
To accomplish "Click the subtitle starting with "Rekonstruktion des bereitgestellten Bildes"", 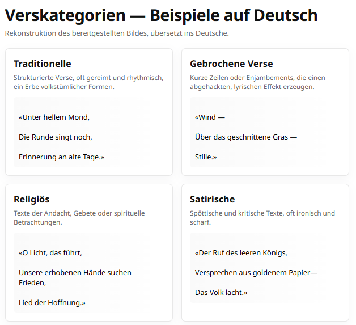I will 117,33.
